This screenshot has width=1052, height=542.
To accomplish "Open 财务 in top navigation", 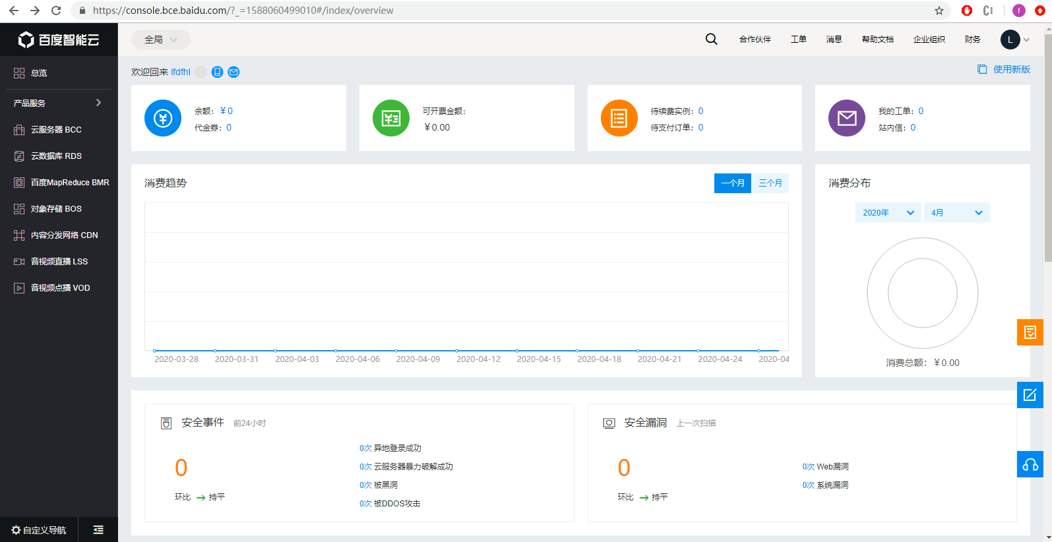I will pos(973,40).
